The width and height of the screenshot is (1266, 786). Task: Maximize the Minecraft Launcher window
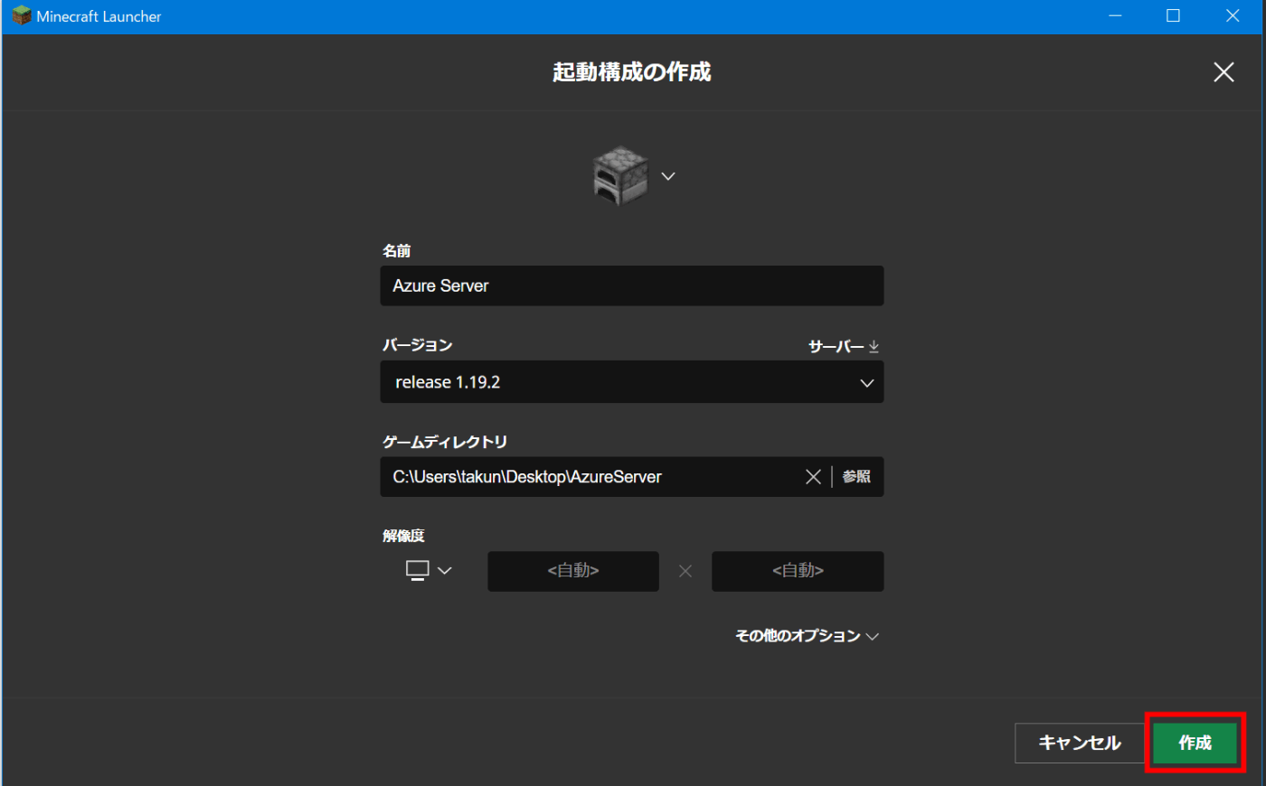pyautogui.click(x=1173, y=16)
